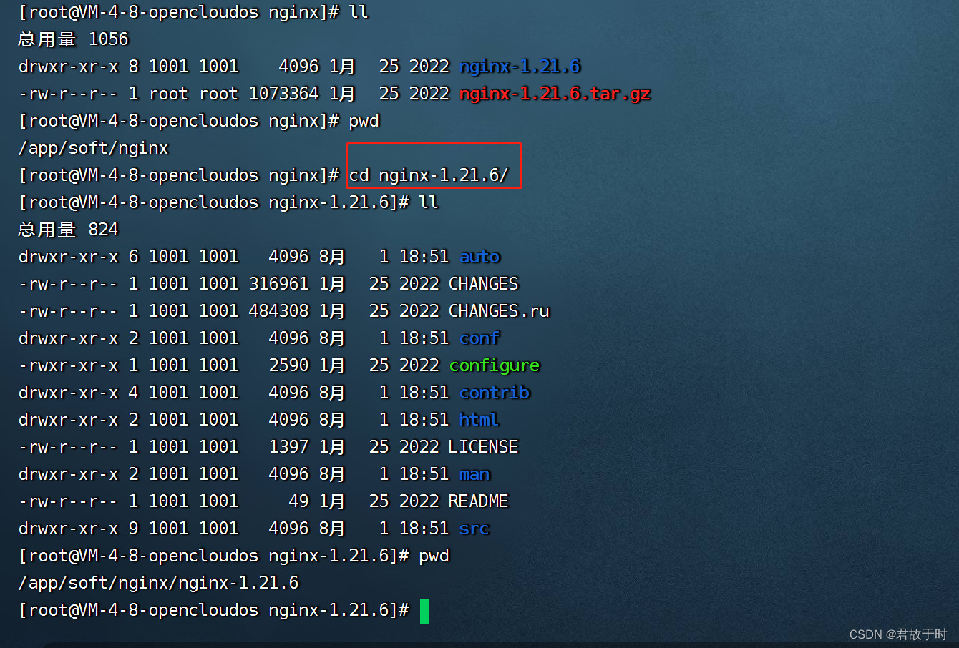This screenshot has height=648, width=959.
Task: Click the 'cd nginx-1.21.6/' command text
Action: (429, 175)
